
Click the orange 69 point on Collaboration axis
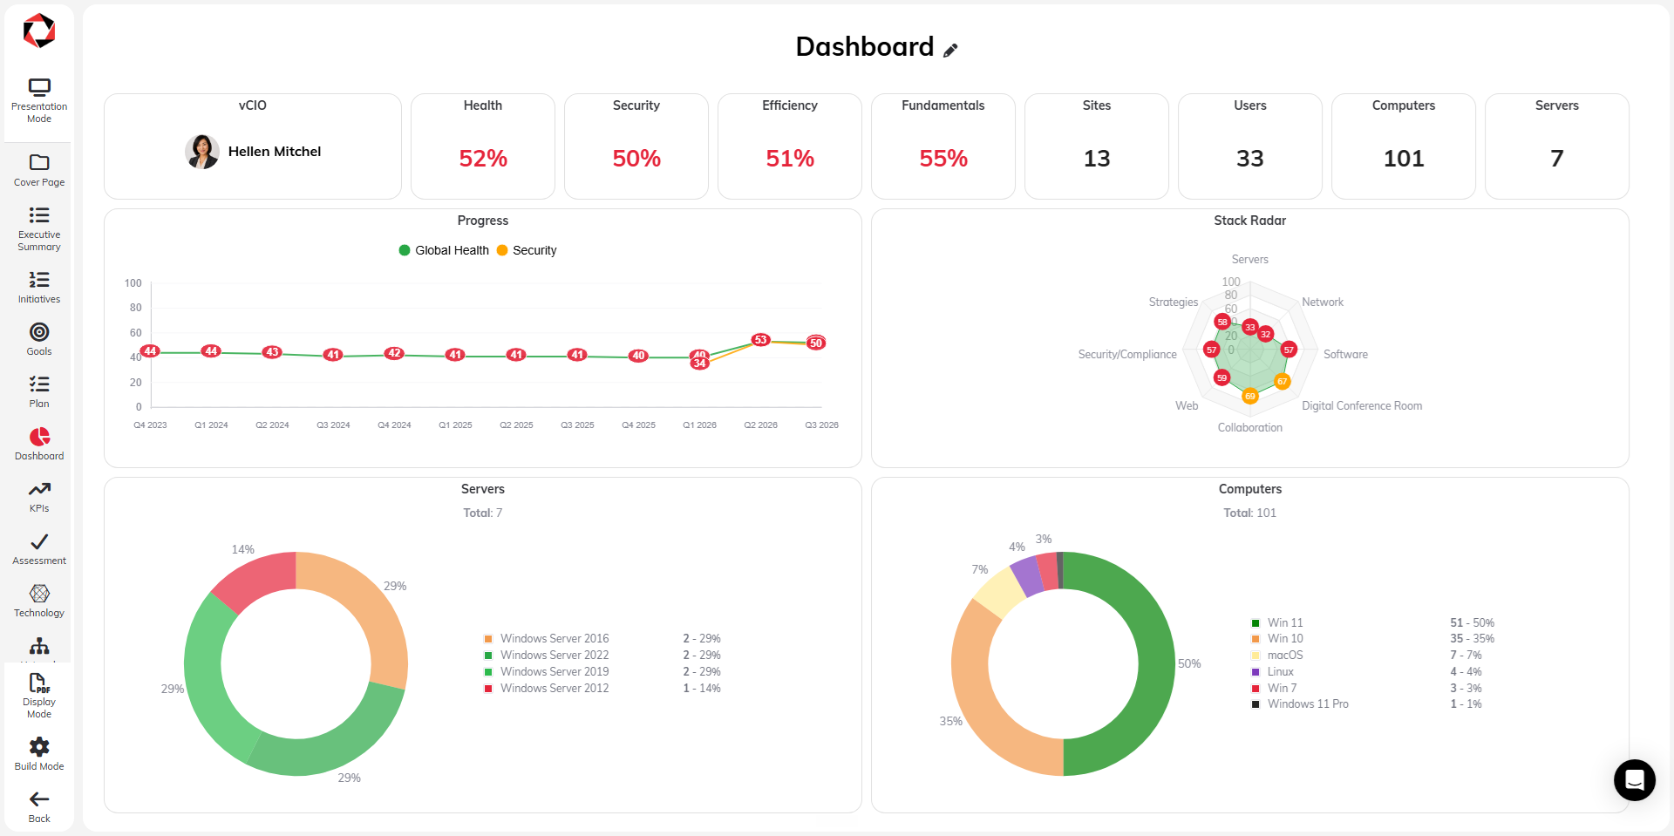click(x=1250, y=397)
